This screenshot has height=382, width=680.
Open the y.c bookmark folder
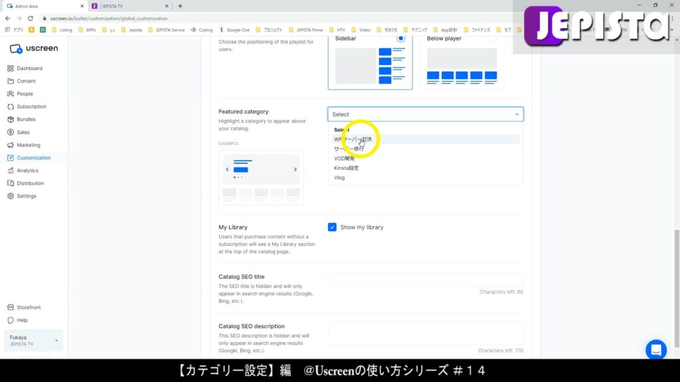pyautogui.click(x=108, y=30)
